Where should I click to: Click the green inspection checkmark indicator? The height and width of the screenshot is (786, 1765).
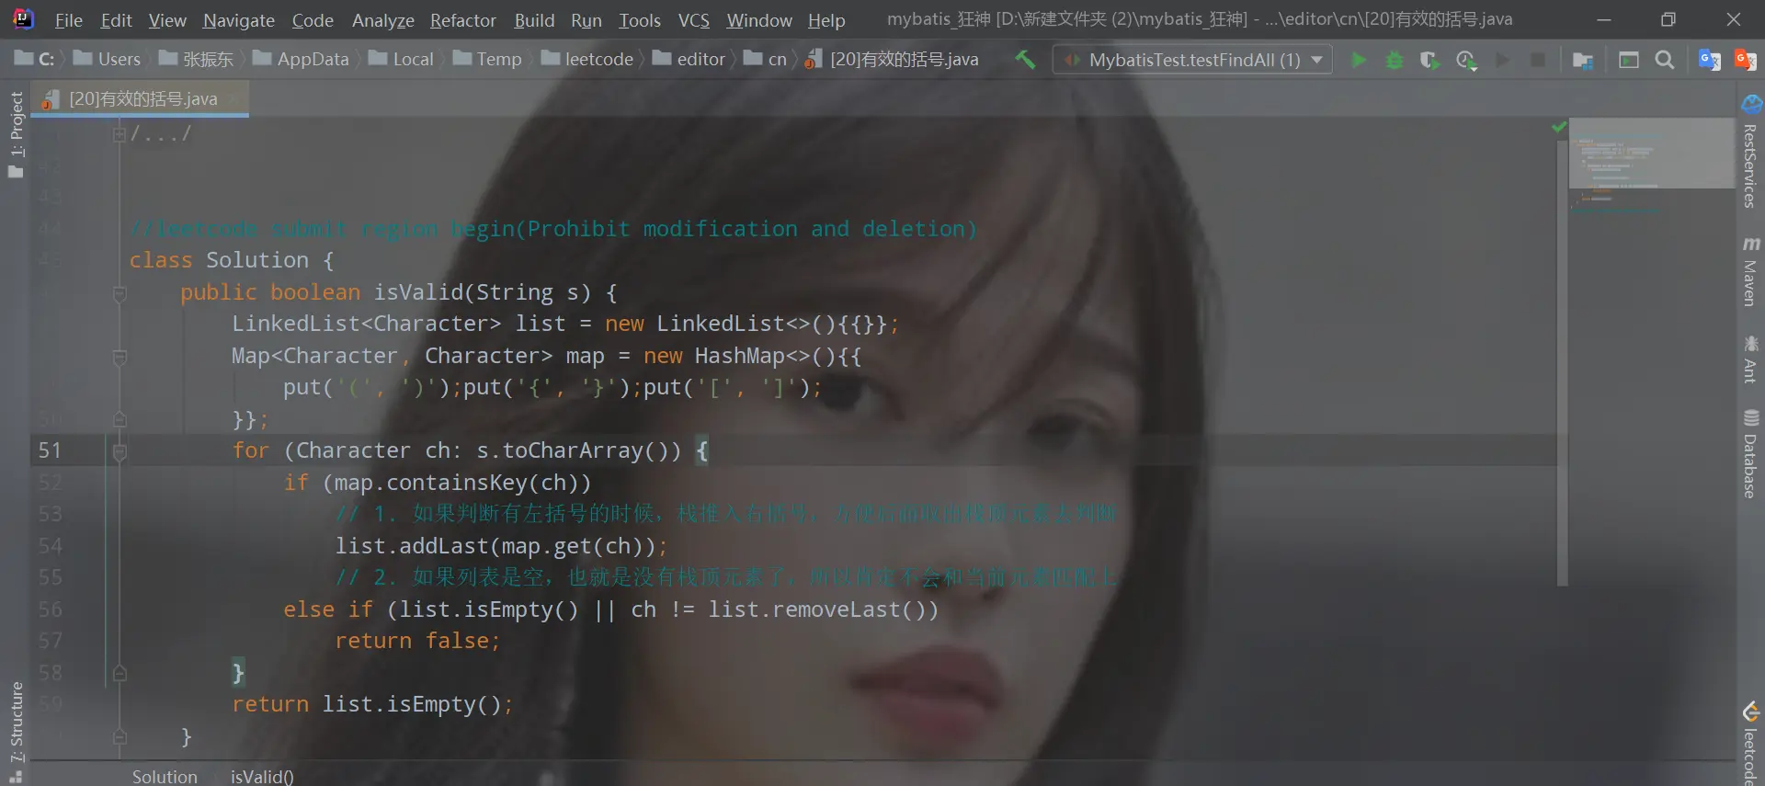point(1559,127)
